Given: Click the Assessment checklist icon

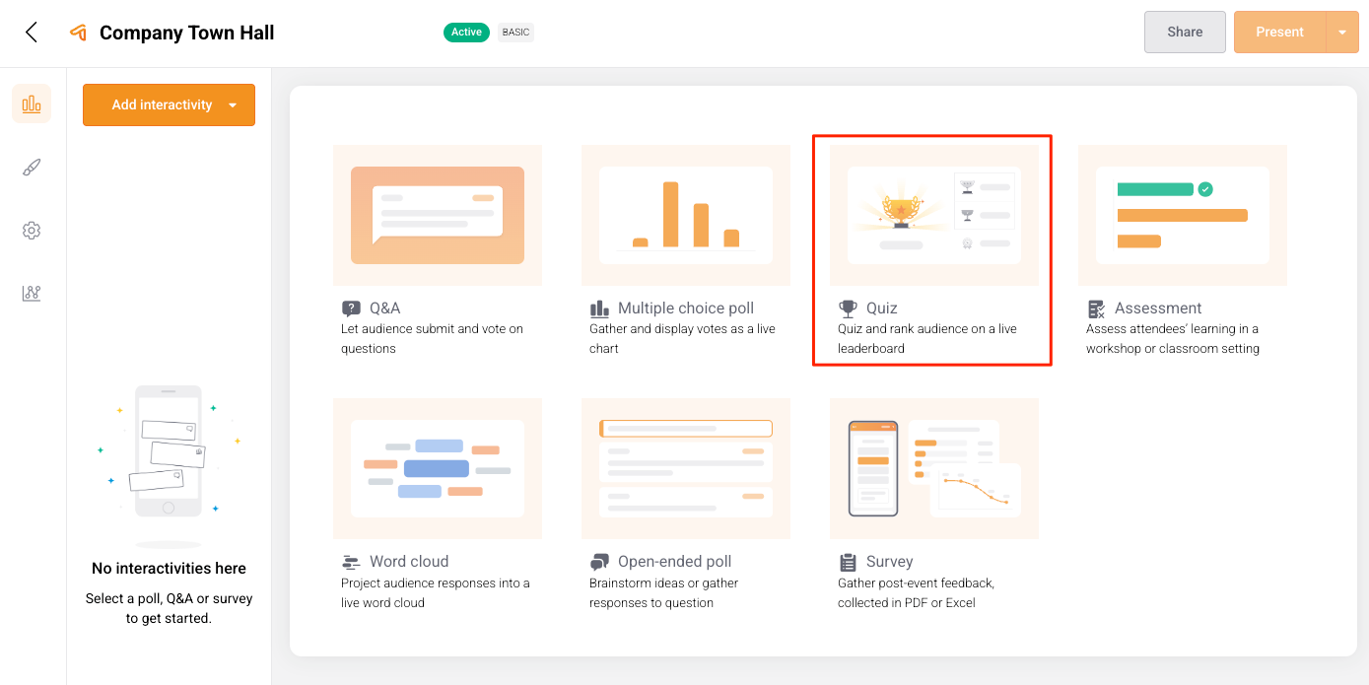Looking at the screenshot, I should pyautogui.click(x=1096, y=308).
